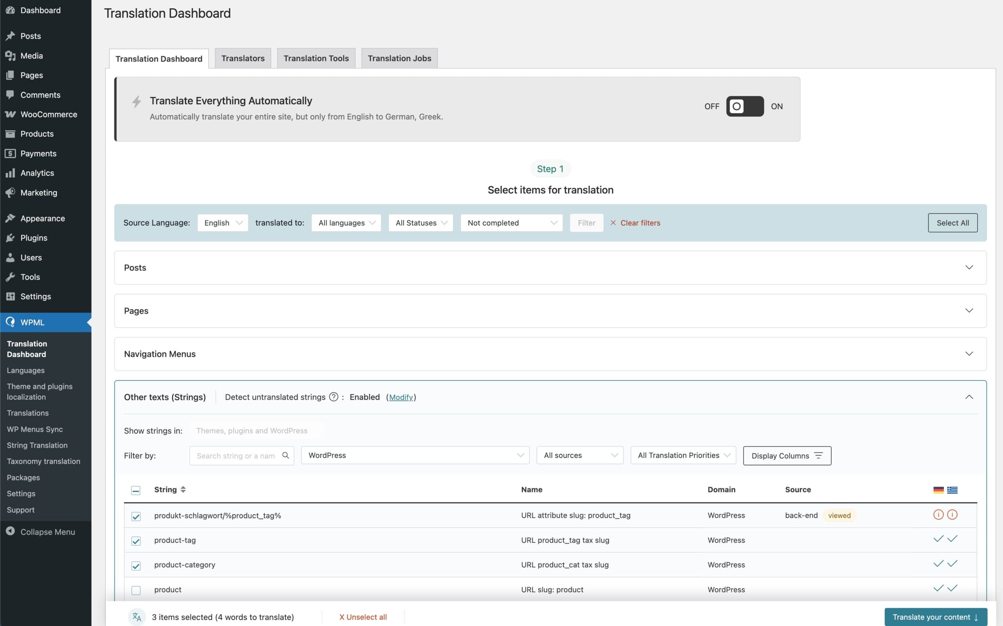1003x626 pixels.
Task: Uncheck the product-tag string checkbox
Action: [136, 541]
